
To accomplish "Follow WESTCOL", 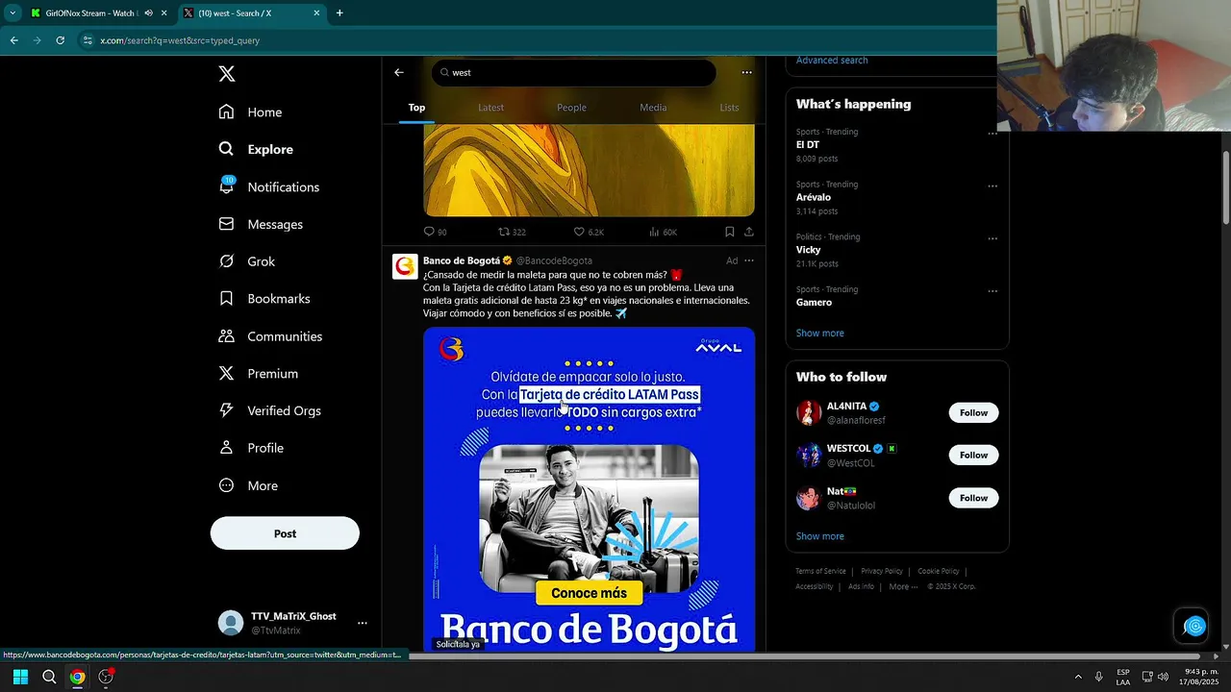I will point(973,455).
